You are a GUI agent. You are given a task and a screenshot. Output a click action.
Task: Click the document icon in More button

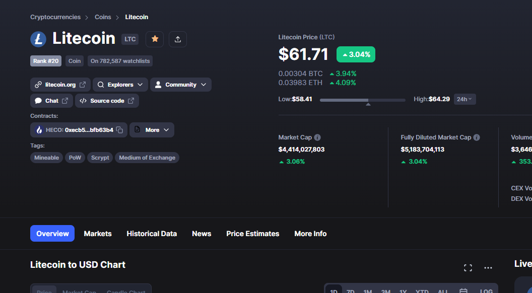pos(138,129)
